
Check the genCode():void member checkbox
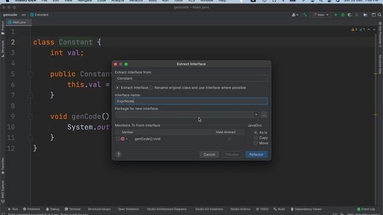[117, 139]
